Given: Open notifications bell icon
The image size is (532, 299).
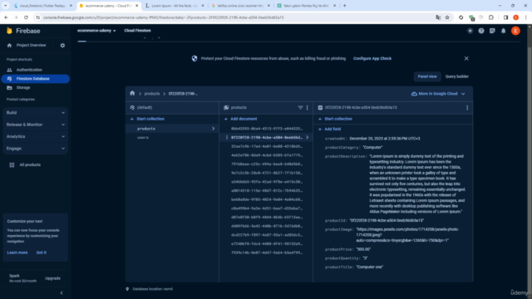Looking at the screenshot, I should click(x=504, y=31).
